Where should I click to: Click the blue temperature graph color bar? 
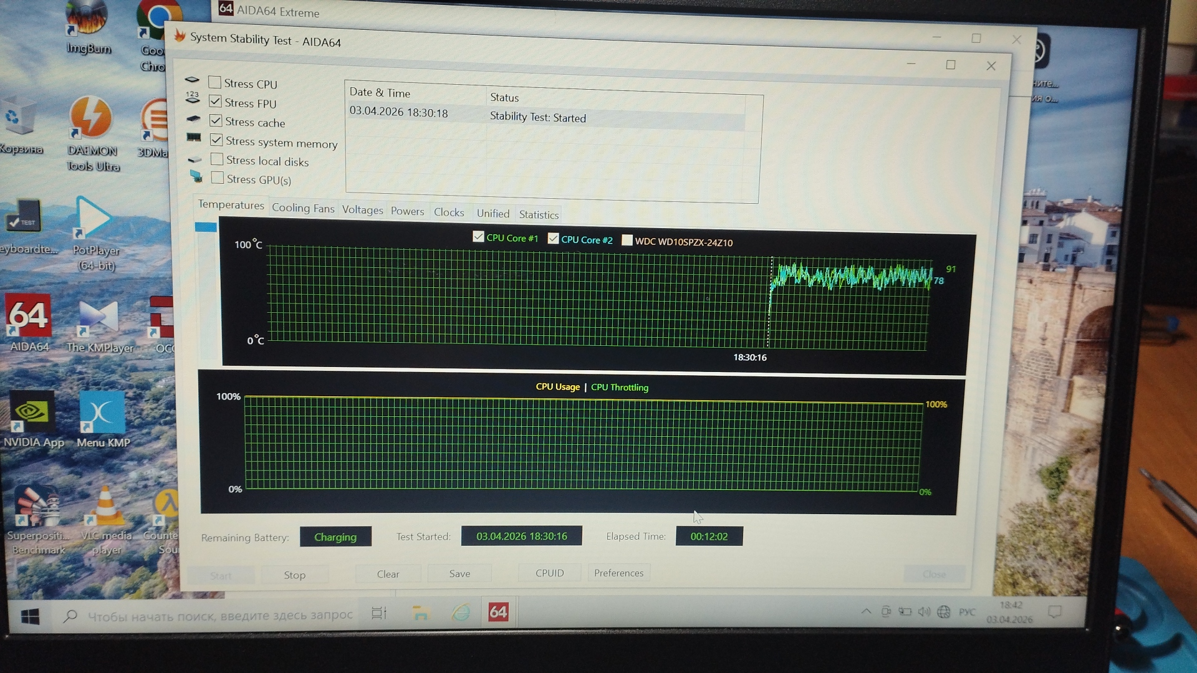point(206,227)
